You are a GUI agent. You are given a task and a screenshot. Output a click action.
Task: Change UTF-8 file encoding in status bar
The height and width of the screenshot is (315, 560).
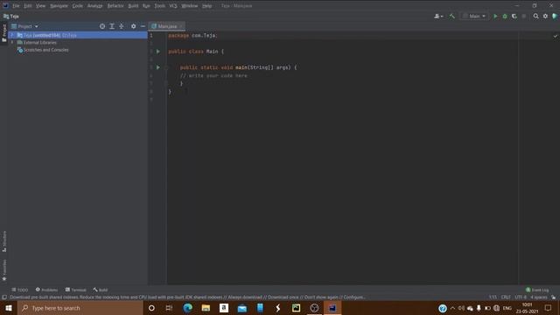pos(521,297)
